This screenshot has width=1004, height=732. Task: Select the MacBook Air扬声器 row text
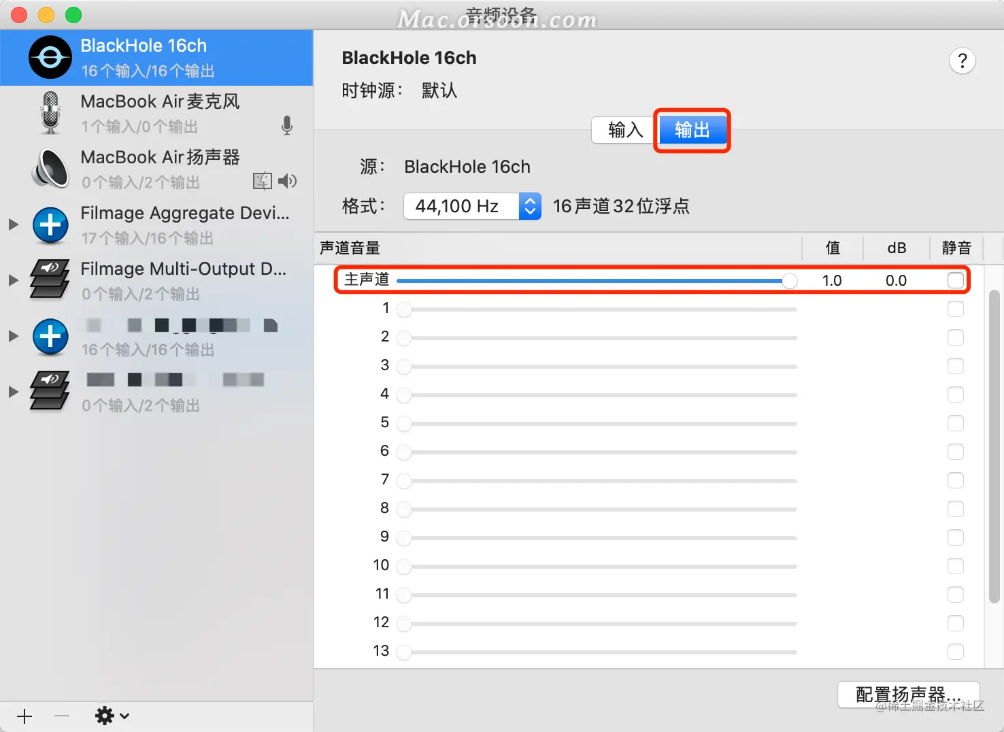point(161,157)
